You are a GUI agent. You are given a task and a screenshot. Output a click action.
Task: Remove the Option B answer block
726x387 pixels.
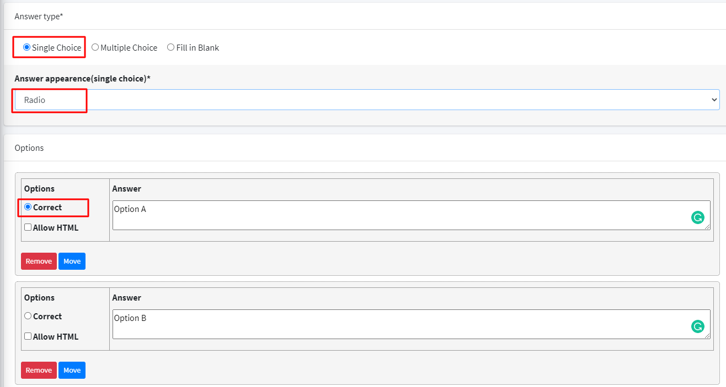[x=39, y=370]
